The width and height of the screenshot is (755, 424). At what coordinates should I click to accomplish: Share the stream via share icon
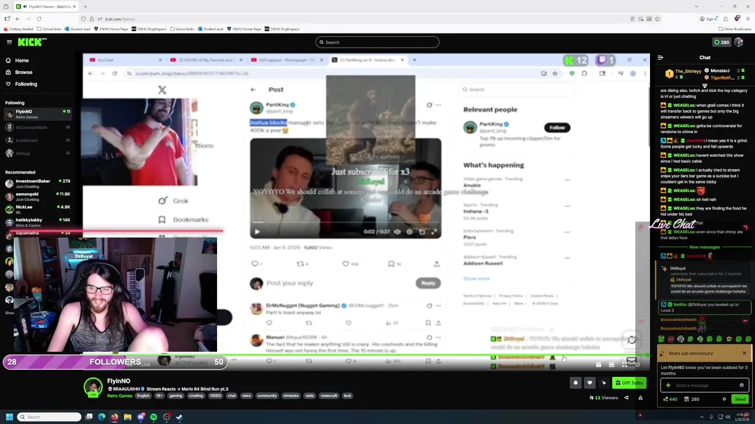click(626, 397)
